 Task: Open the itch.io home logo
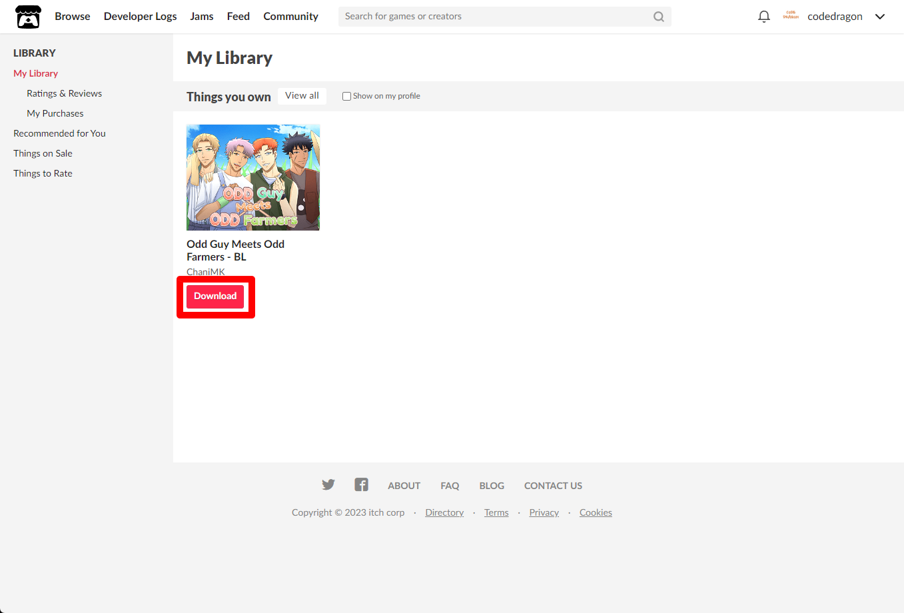click(28, 17)
